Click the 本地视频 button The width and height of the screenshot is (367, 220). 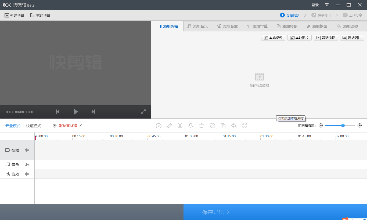click(x=273, y=38)
